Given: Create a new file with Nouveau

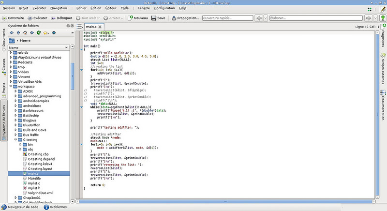Looking at the screenshot, I should click(138, 18).
